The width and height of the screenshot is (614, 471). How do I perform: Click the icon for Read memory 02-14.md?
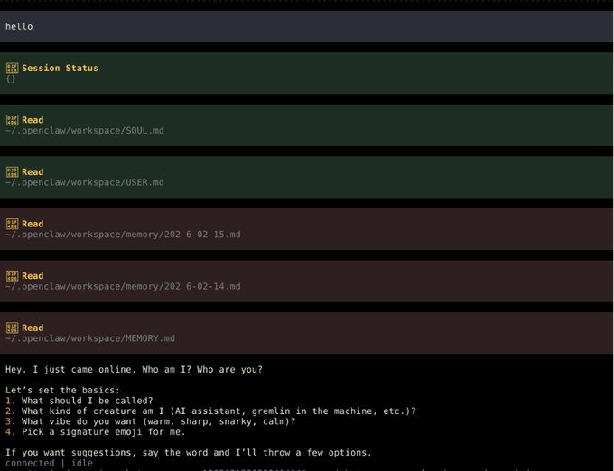pos(12,276)
